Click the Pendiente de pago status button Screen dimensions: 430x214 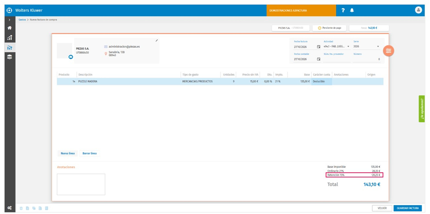coord(329,28)
